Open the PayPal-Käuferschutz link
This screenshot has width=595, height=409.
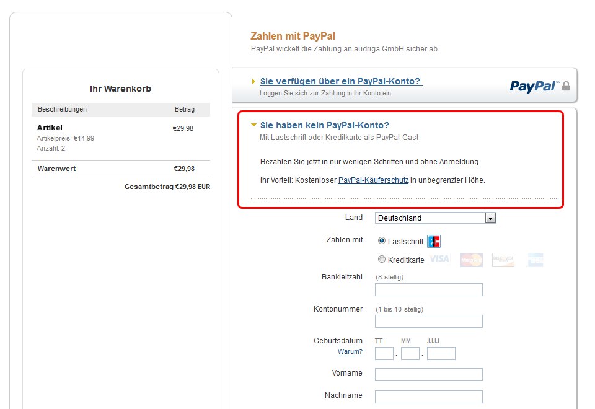tap(373, 180)
